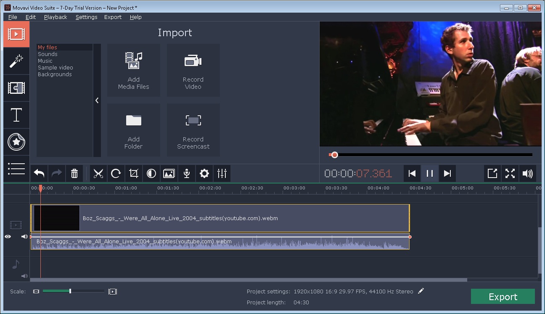Open the Filters magic wand tab
The width and height of the screenshot is (545, 314).
pos(16,61)
